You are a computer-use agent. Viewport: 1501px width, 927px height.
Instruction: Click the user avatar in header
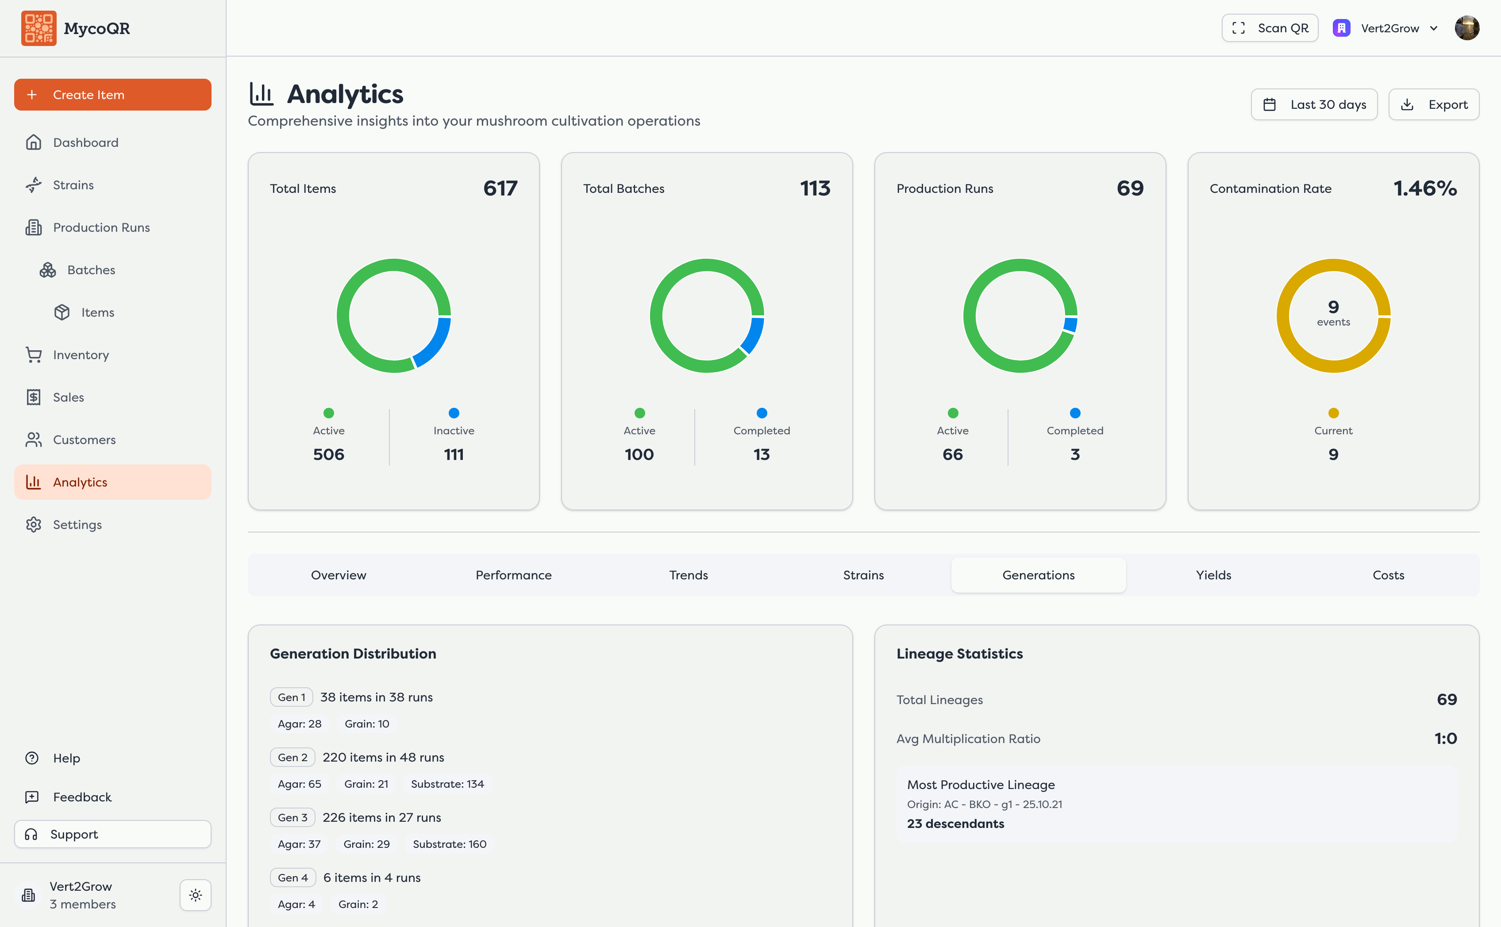click(1466, 28)
